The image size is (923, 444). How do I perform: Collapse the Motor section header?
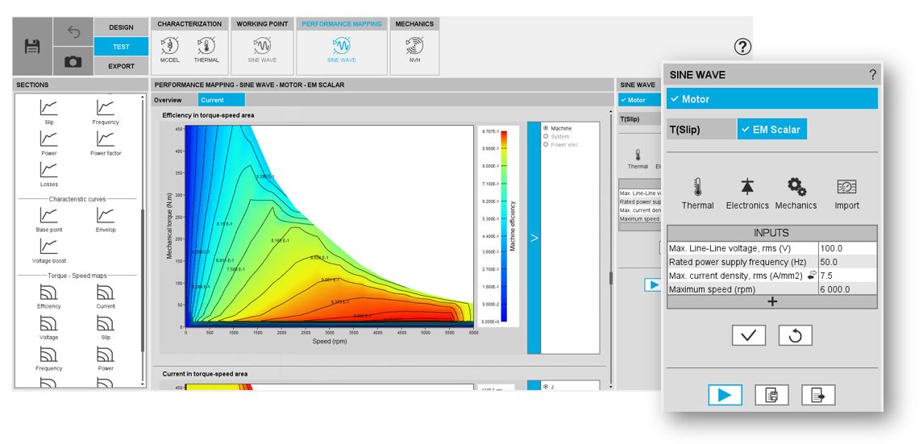click(x=771, y=99)
